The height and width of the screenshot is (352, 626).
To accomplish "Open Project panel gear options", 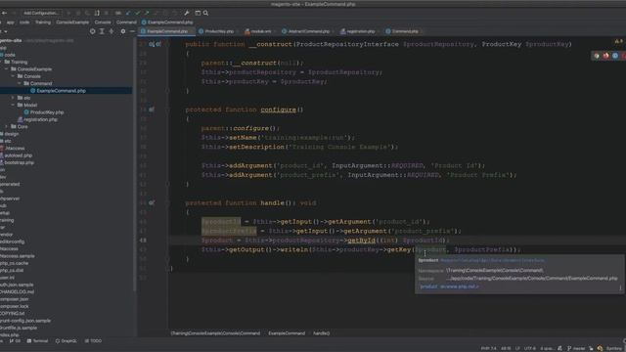I will (123, 31).
